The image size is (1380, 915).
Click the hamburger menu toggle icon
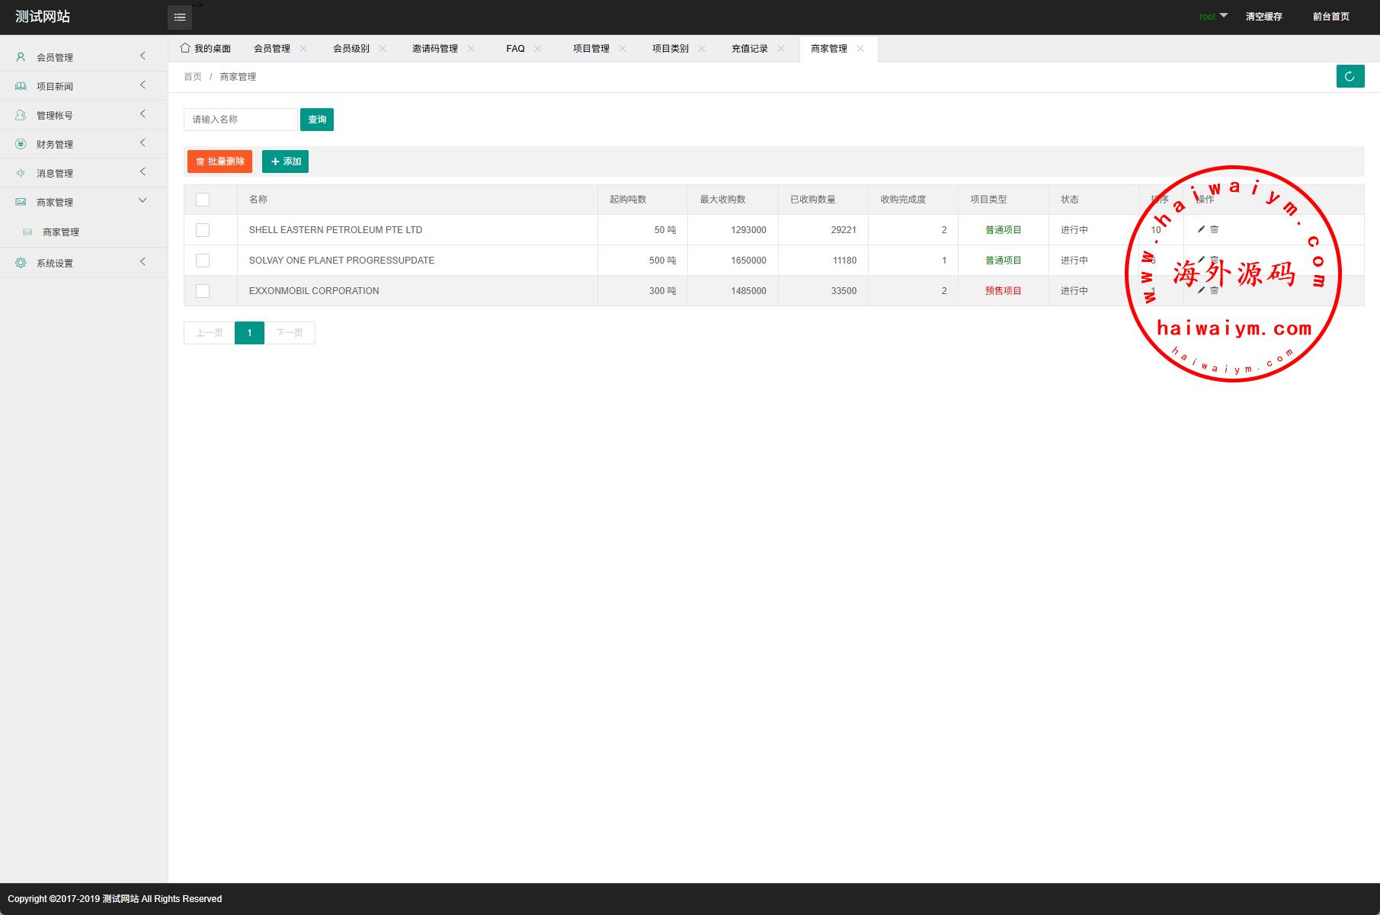[x=179, y=18]
